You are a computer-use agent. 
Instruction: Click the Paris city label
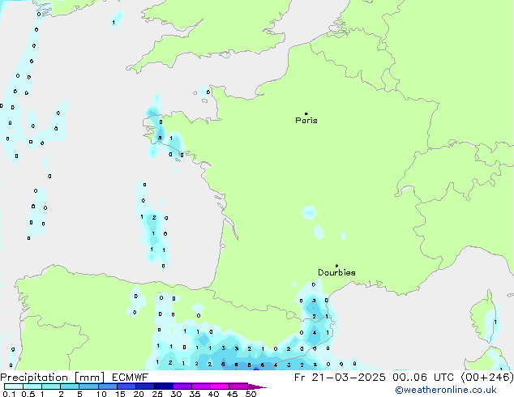point(306,121)
